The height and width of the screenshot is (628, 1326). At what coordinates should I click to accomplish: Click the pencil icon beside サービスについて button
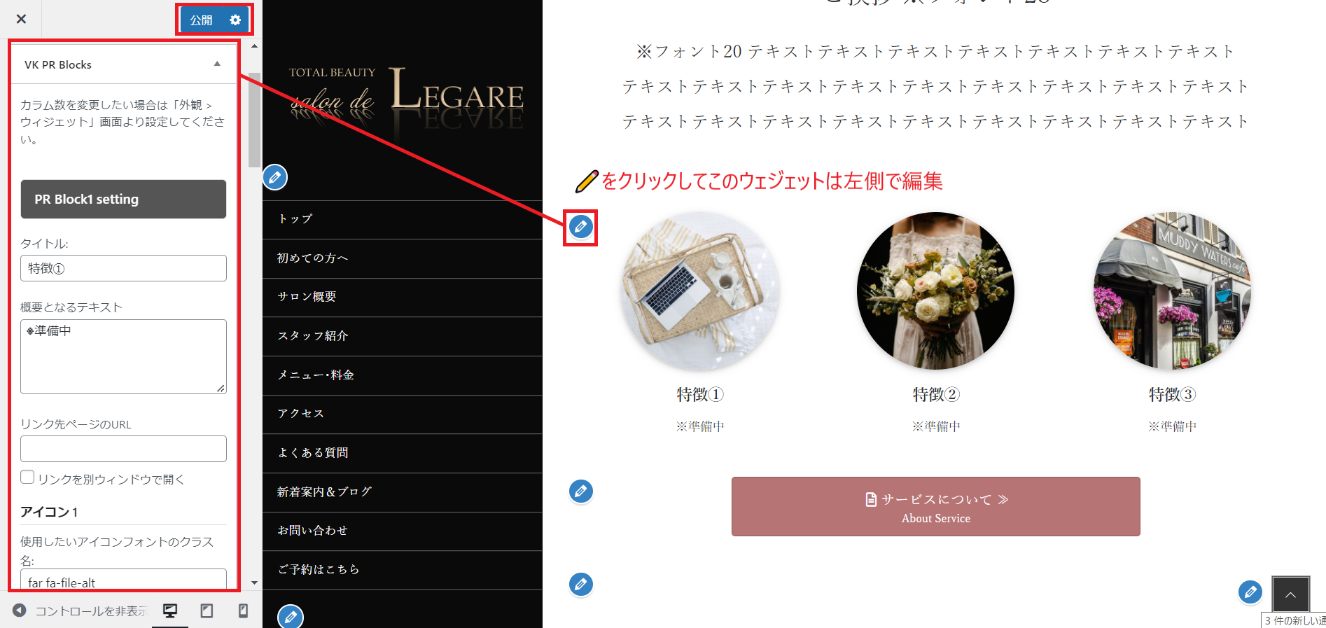point(581,491)
